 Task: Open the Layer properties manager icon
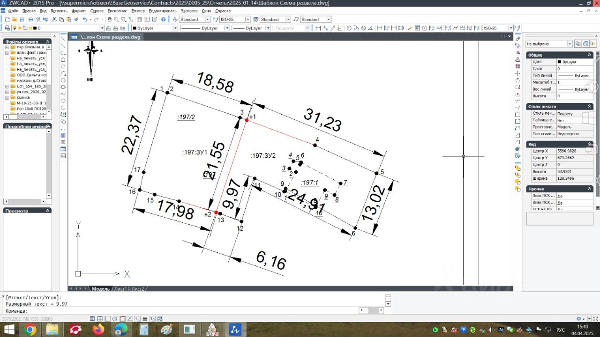[7, 28]
